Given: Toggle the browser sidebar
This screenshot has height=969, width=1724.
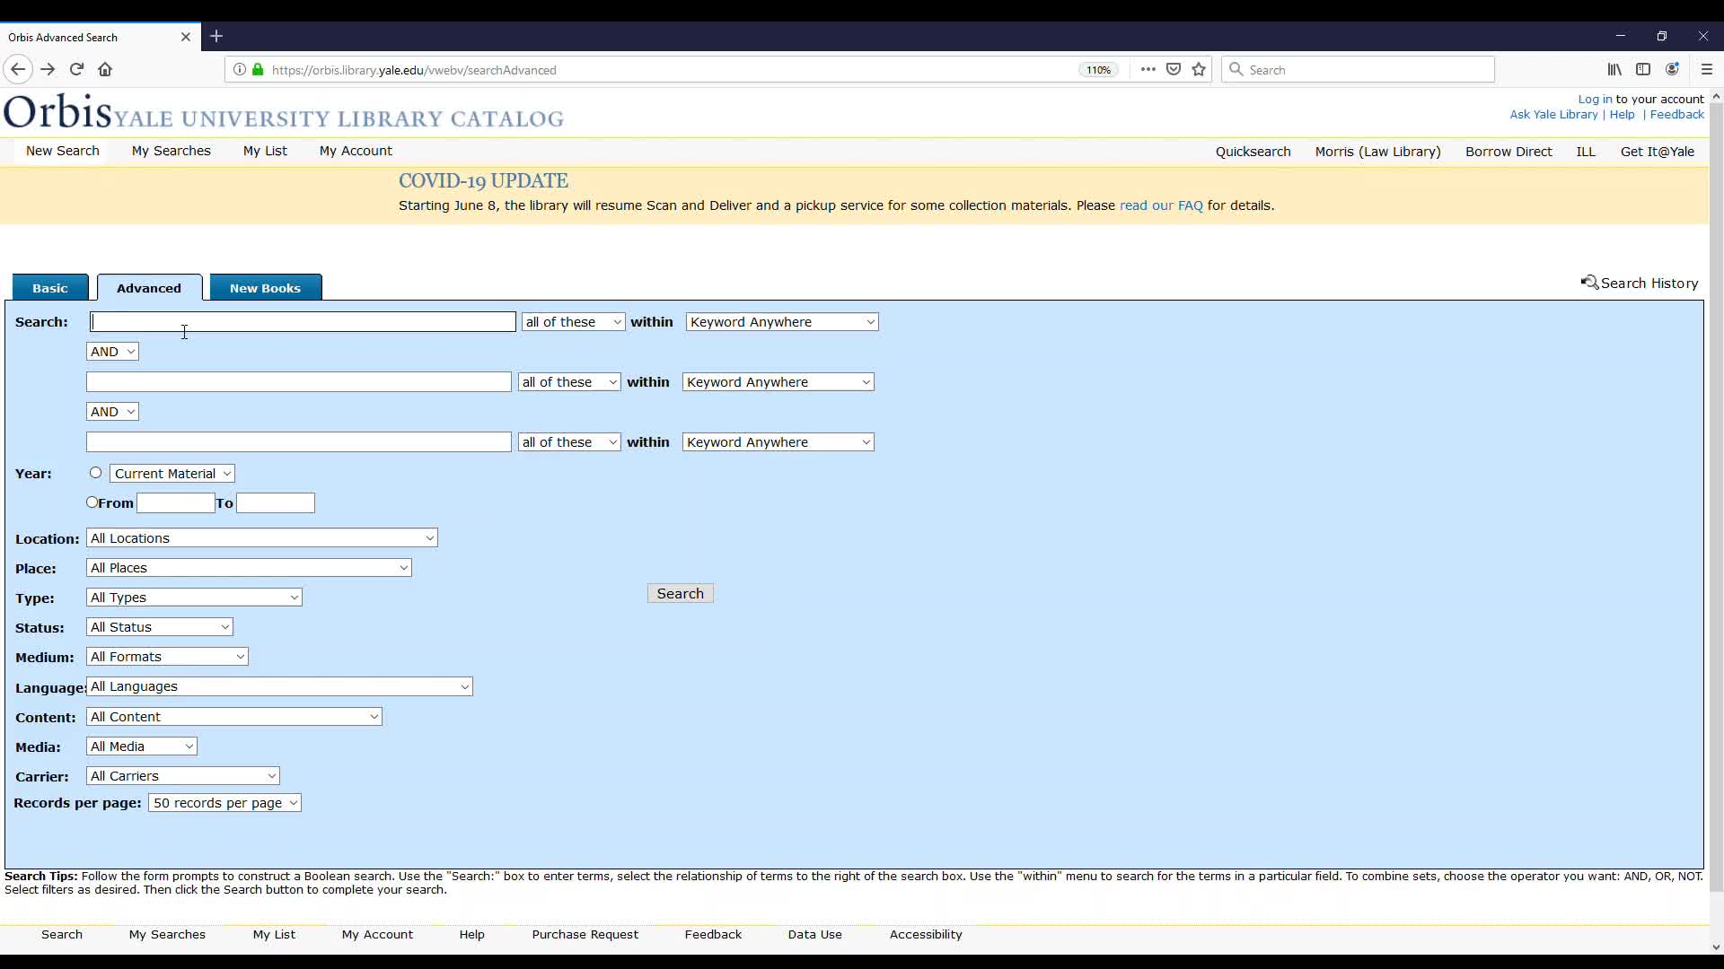Looking at the screenshot, I should (1643, 69).
